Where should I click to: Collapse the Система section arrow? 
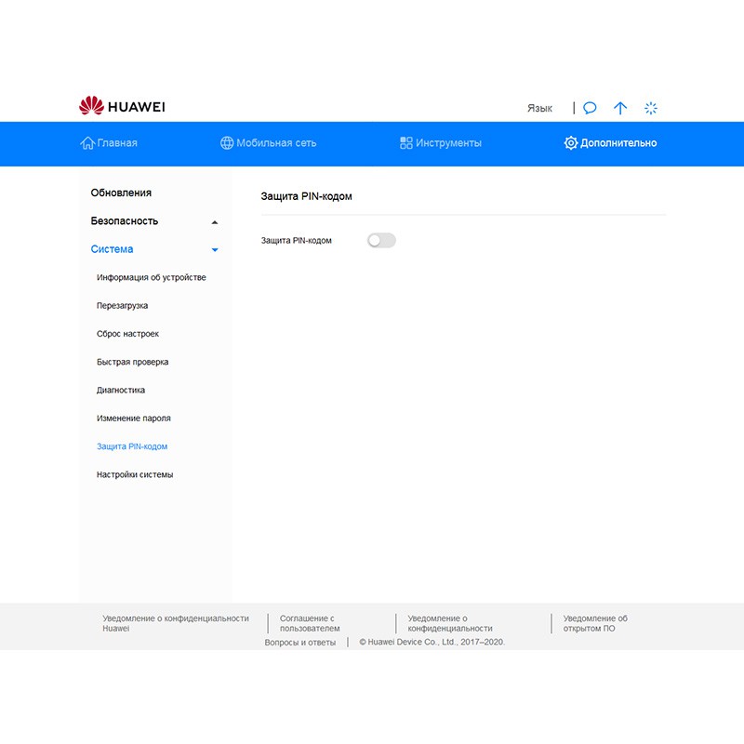click(x=215, y=250)
